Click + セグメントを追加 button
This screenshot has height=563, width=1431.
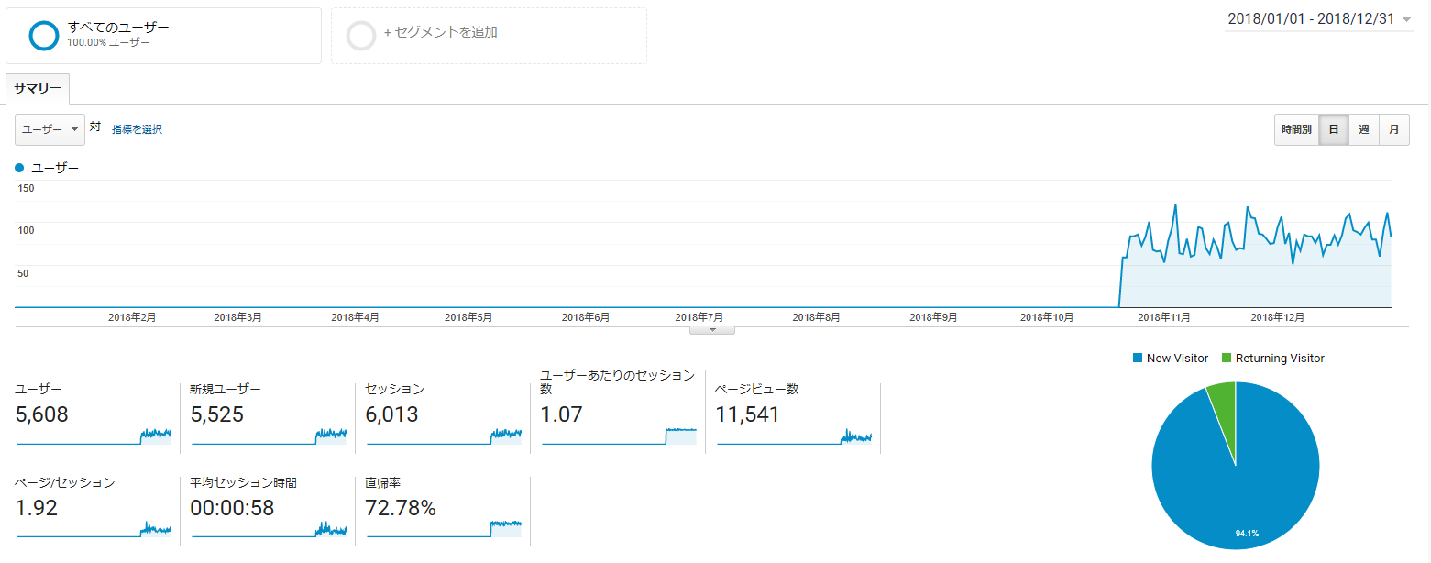(x=440, y=33)
